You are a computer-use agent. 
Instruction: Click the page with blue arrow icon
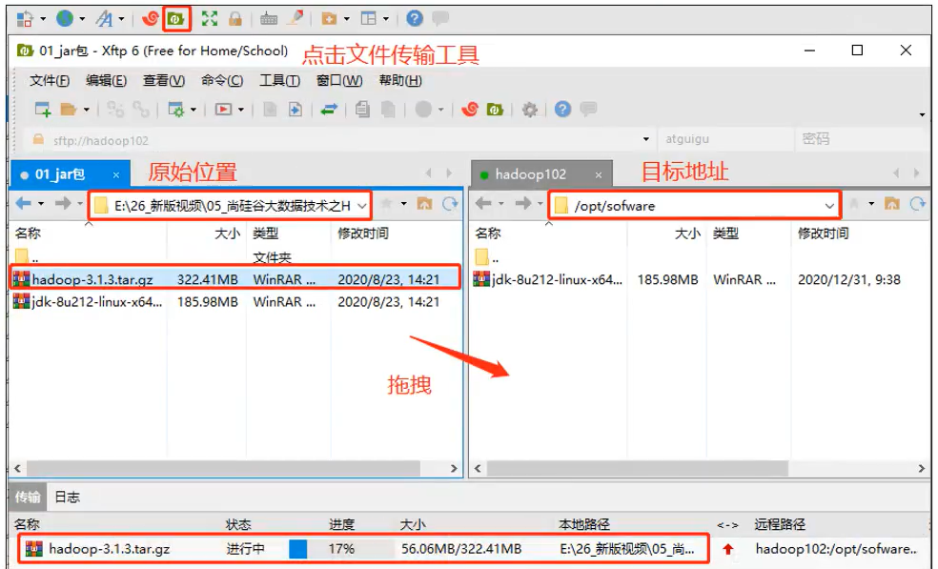(x=295, y=109)
